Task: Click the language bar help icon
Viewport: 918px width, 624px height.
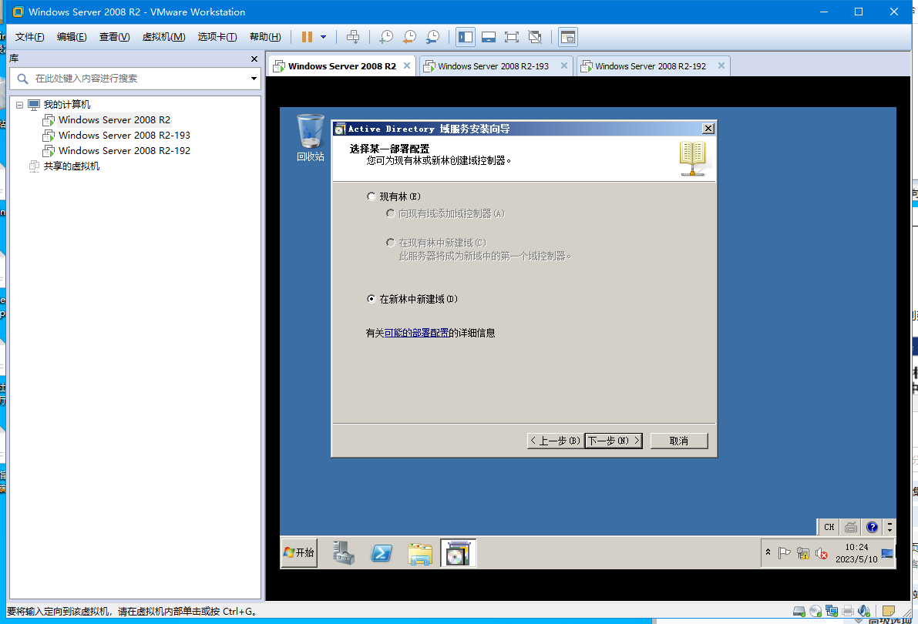Action: pos(872,527)
